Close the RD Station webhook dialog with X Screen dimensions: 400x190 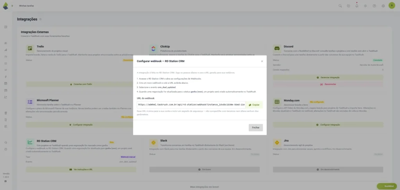262,61
